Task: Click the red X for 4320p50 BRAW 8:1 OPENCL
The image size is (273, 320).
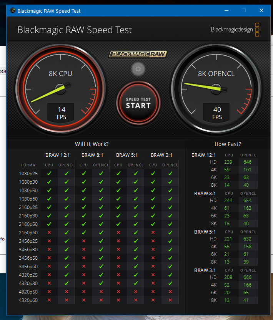Action: (x=101, y=292)
